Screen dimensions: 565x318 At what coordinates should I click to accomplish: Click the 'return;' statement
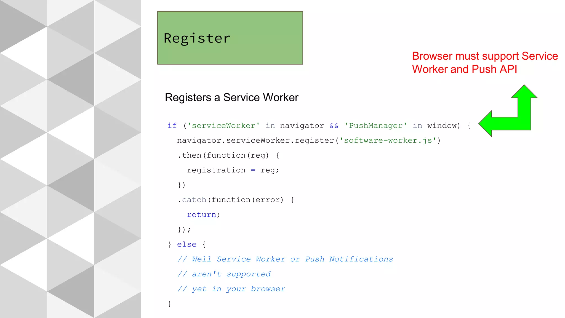click(x=204, y=215)
